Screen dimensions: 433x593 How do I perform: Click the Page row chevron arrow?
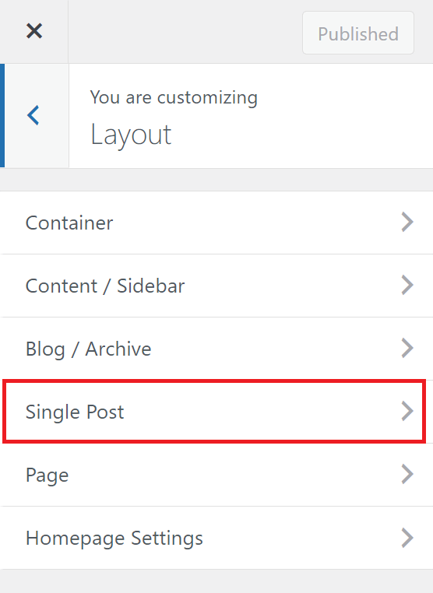pyautogui.click(x=407, y=474)
